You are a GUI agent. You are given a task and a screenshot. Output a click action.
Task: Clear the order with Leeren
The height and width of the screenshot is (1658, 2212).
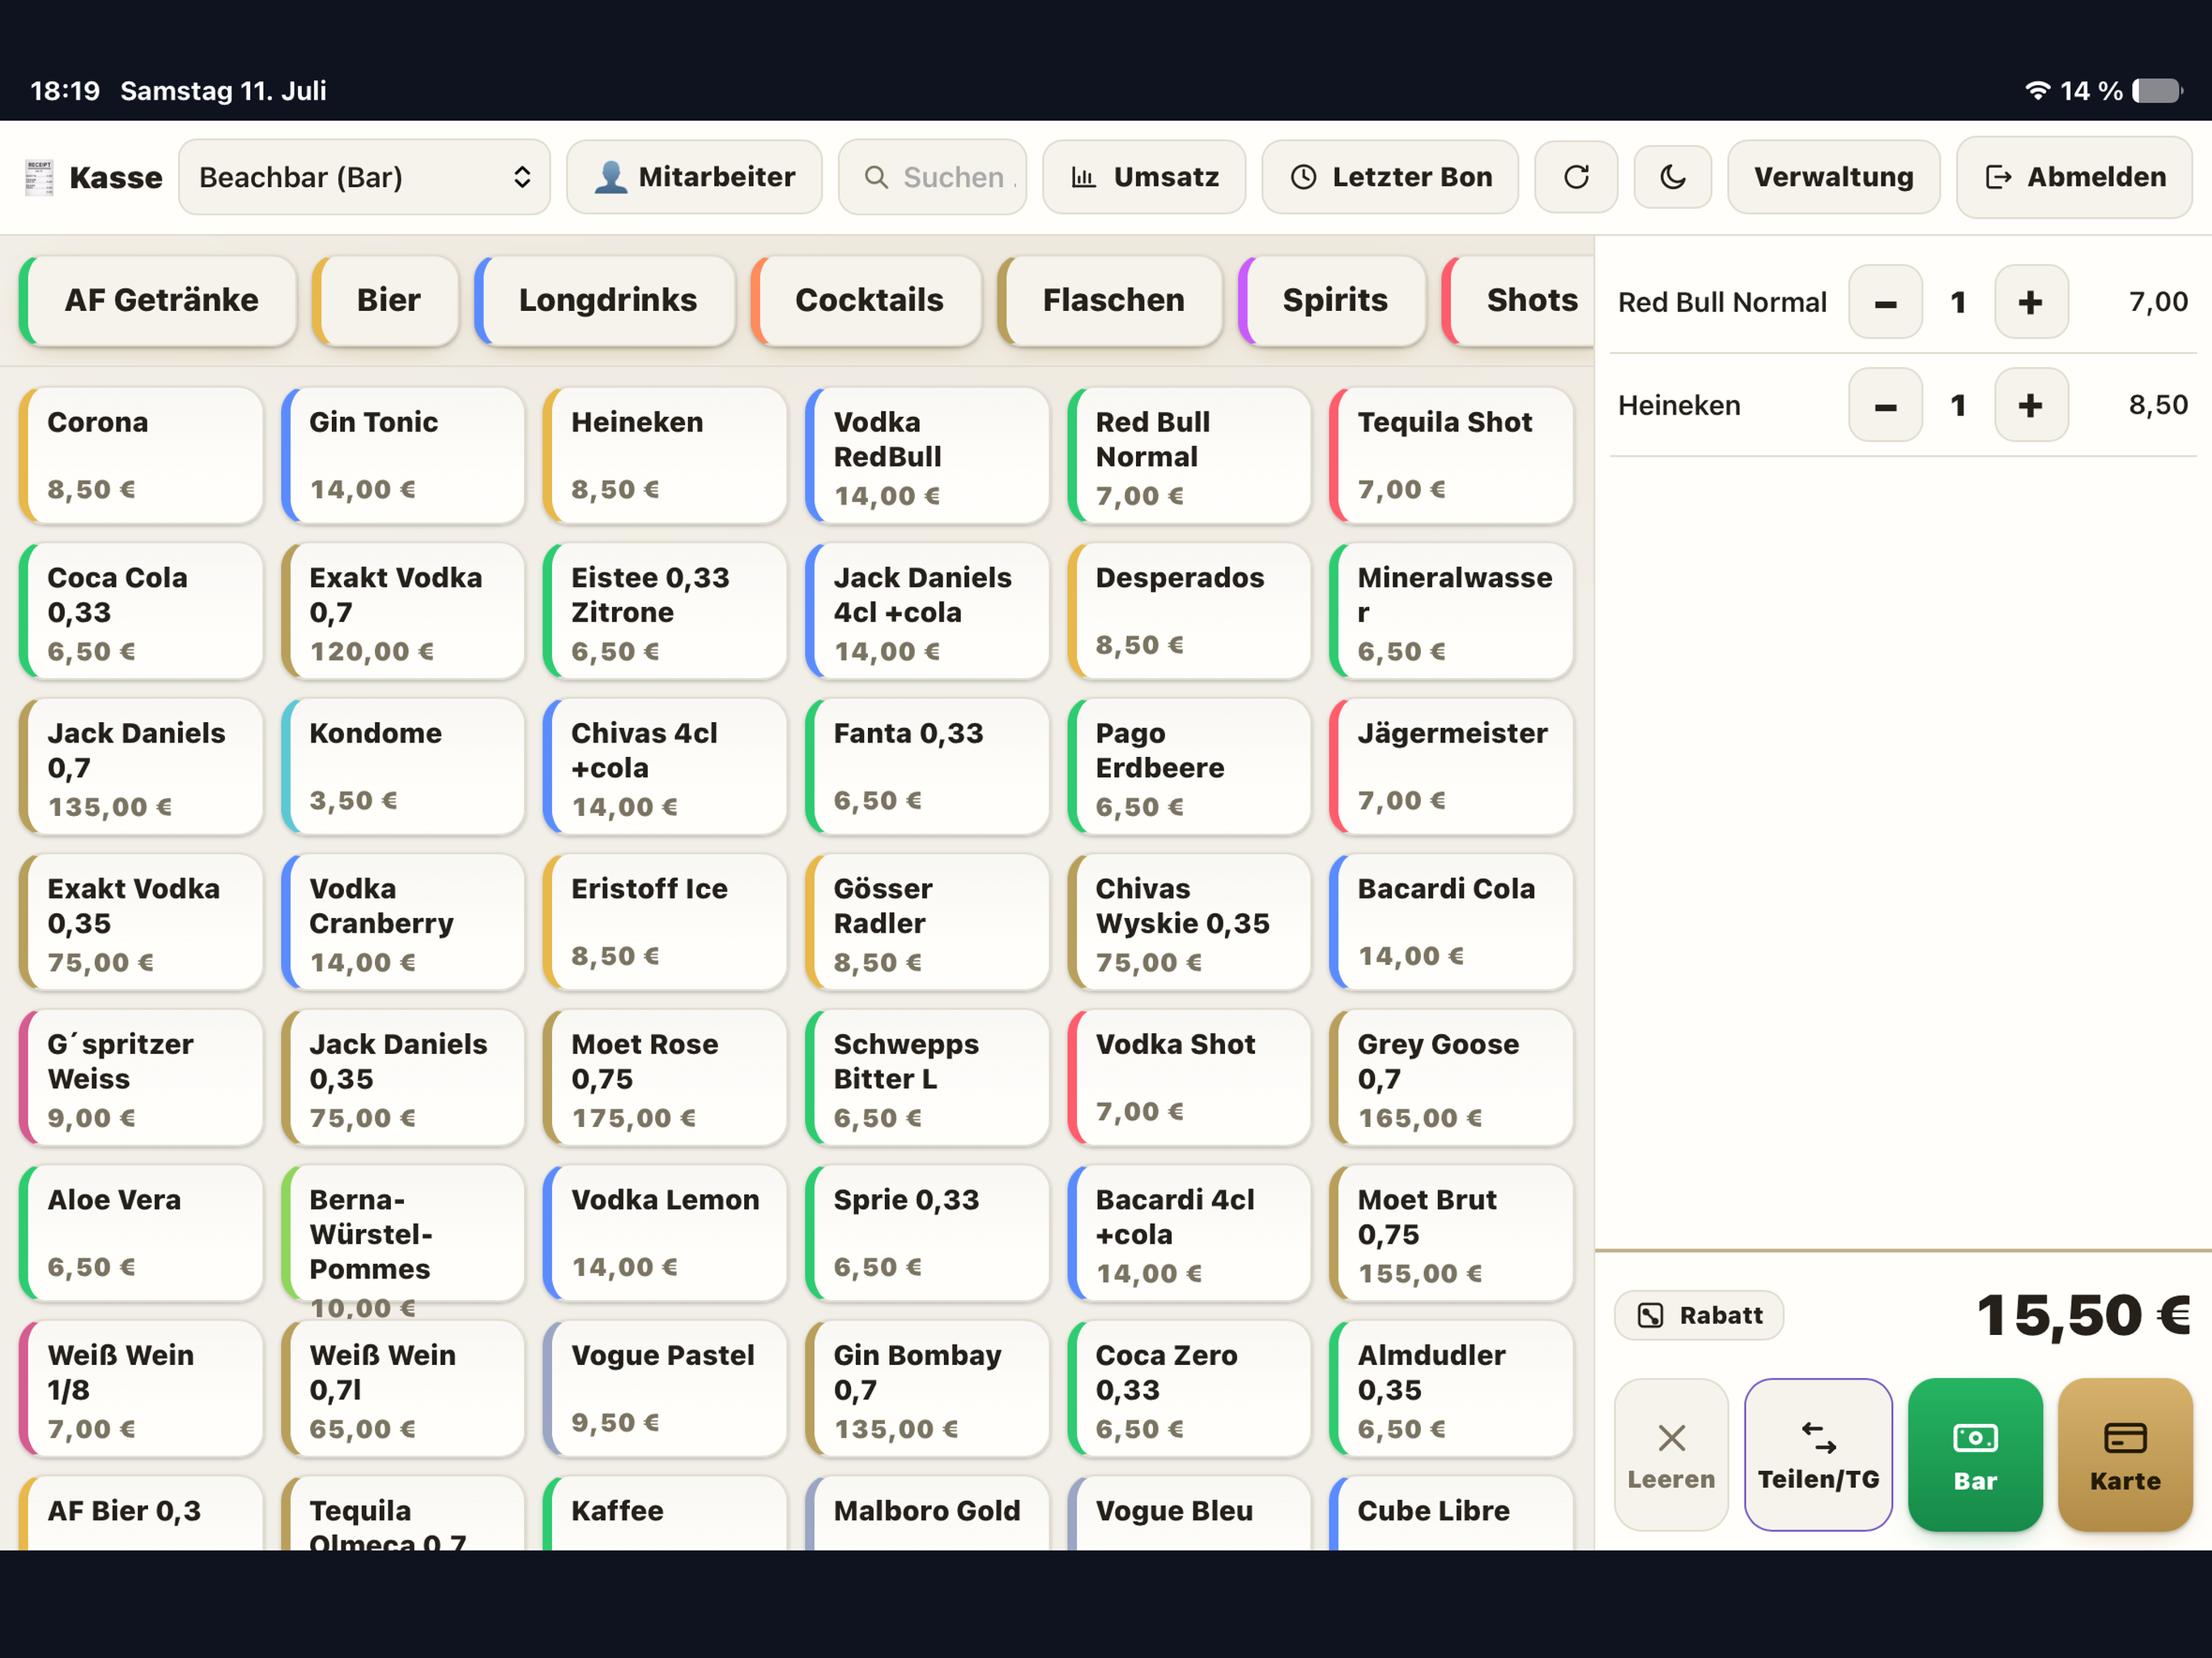[1671, 1455]
